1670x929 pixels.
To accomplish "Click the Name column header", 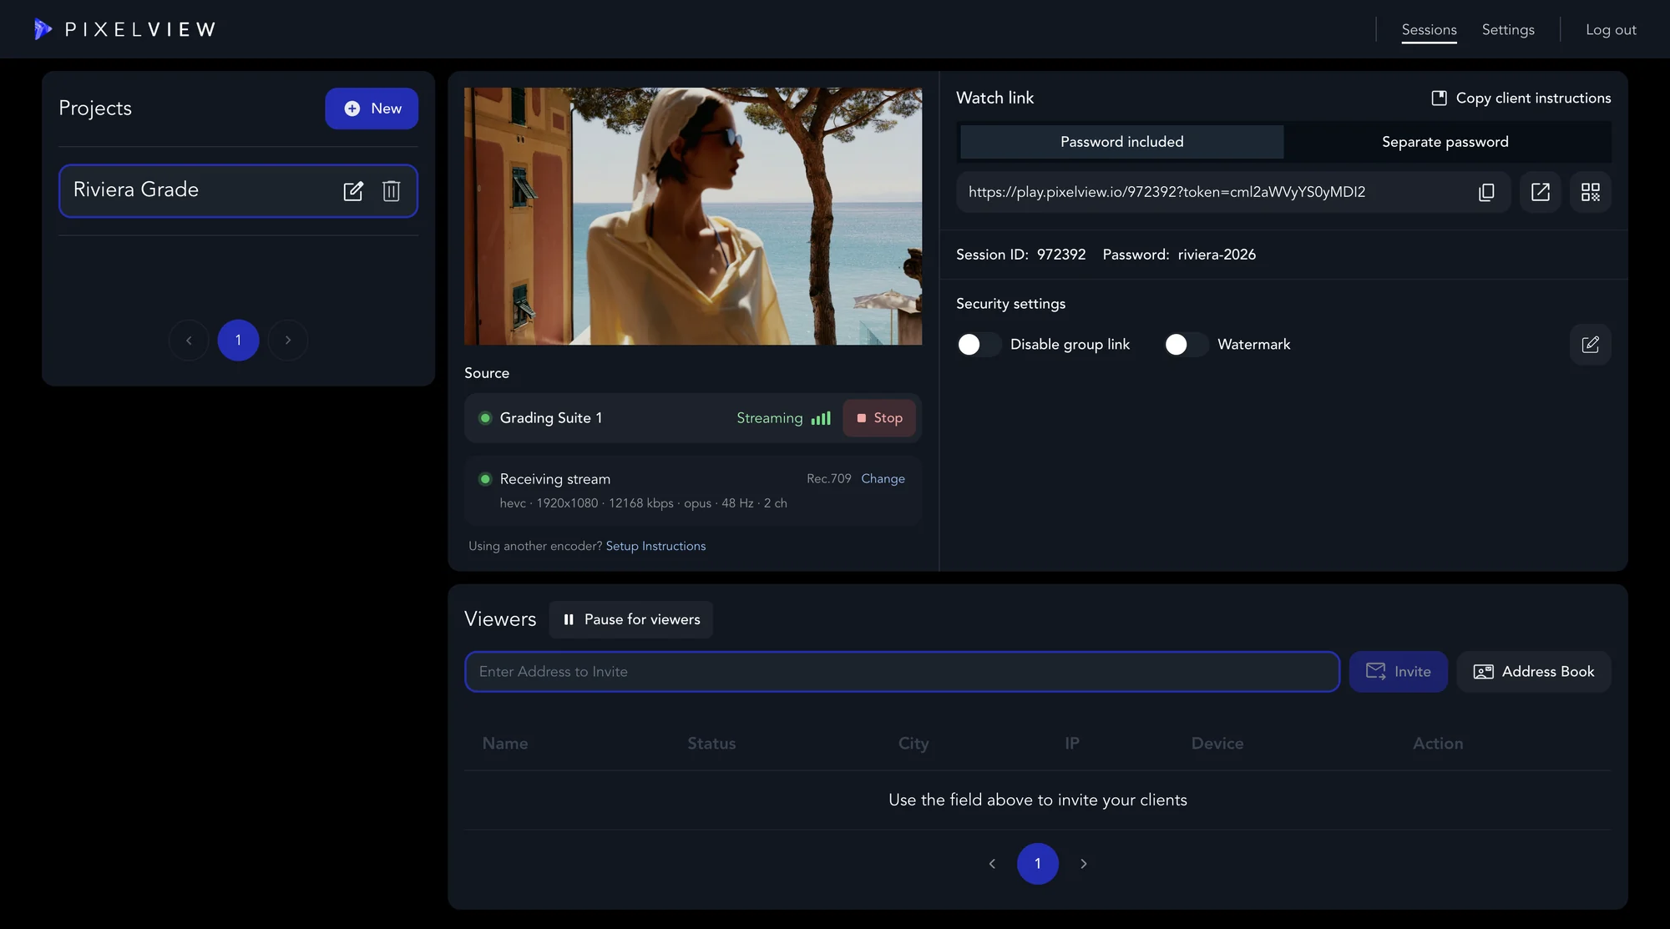I will coord(505,744).
